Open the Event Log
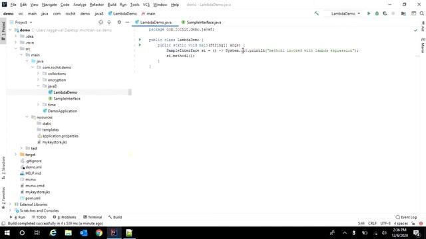Viewport: 426px width, 239px height. pyautogui.click(x=406, y=217)
